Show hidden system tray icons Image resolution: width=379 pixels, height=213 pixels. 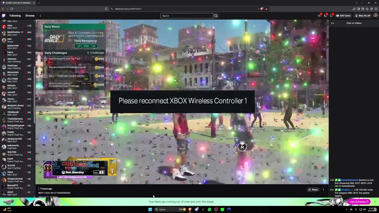point(346,209)
